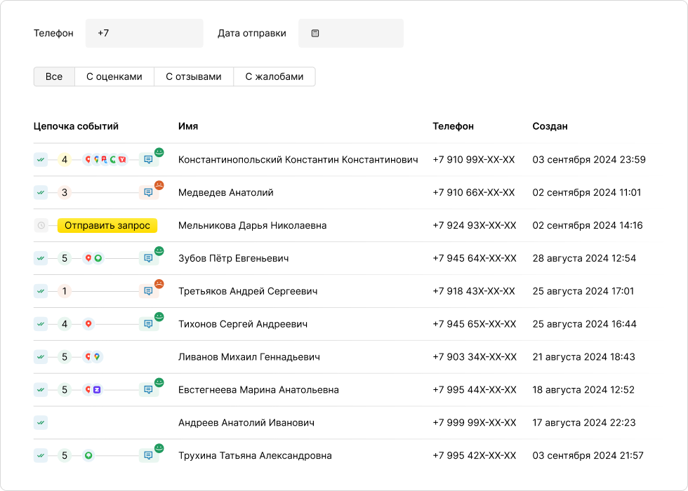Click orange sad face badge in Медведев row

[159, 185]
